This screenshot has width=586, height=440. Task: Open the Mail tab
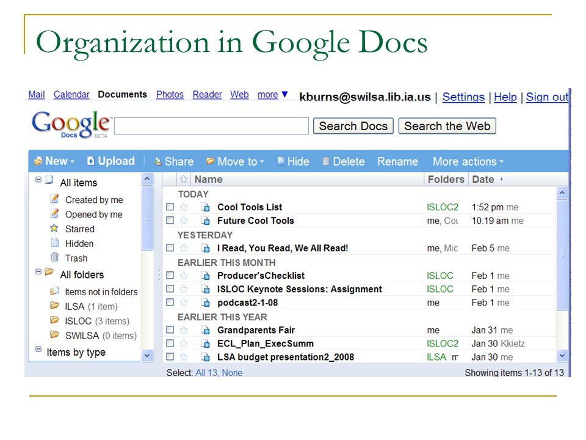point(37,95)
